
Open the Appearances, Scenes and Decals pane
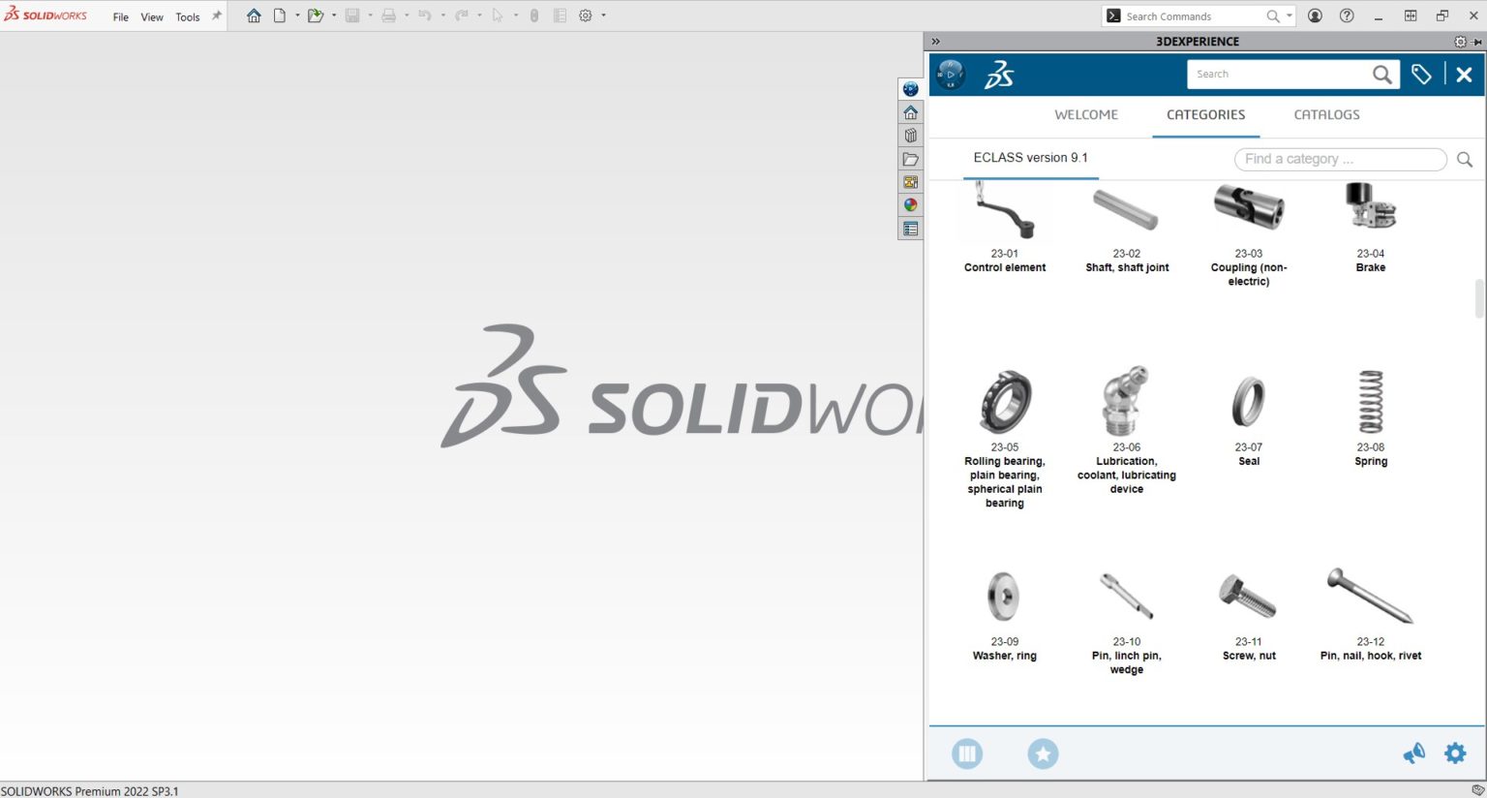click(x=910, y=204)
